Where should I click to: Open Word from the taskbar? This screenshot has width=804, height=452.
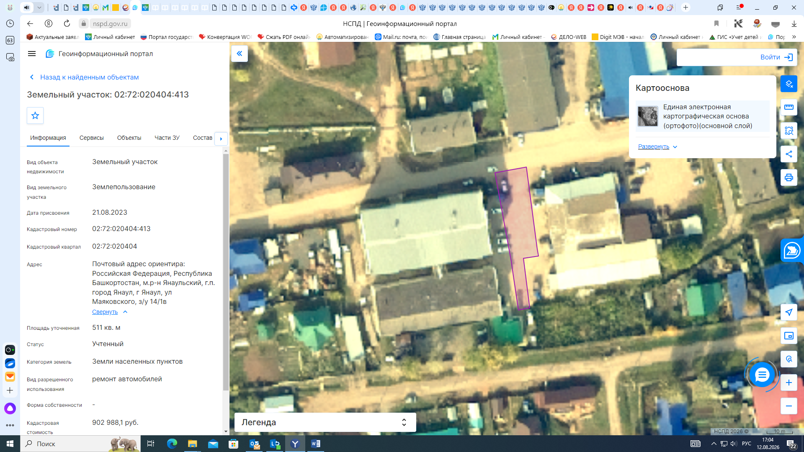pos(315,444)
